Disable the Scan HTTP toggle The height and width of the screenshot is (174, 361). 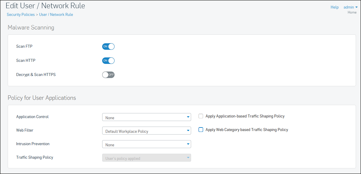tap(108, 61)
